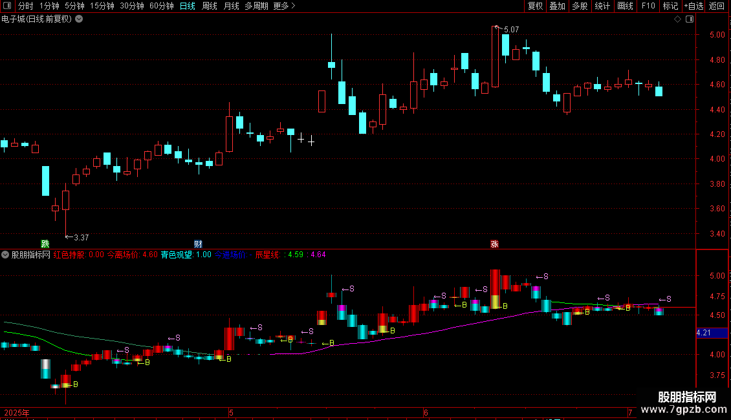Viewport: 731px width, 420px height.
Task: Open the 统计 statistics tool
Action: click(x=602, y=6)
